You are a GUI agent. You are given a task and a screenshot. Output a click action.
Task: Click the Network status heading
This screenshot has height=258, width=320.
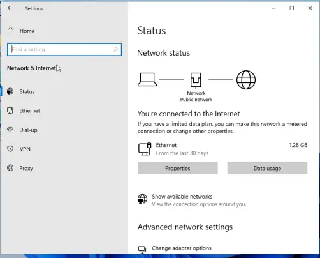coord(163,53)
